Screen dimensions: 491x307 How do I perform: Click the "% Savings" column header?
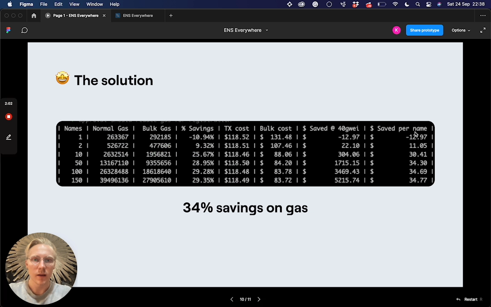coord(197,128)
